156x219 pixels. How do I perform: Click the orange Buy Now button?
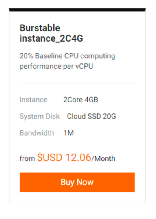77,182
